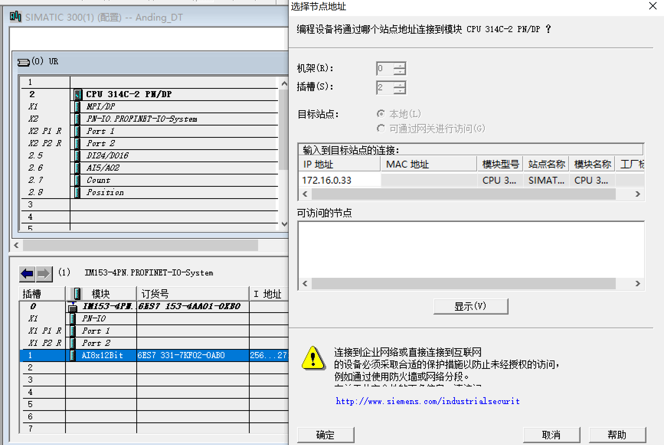664x445 pixels.
Task: Select the Local target station radio button
Action: point(381,114)
